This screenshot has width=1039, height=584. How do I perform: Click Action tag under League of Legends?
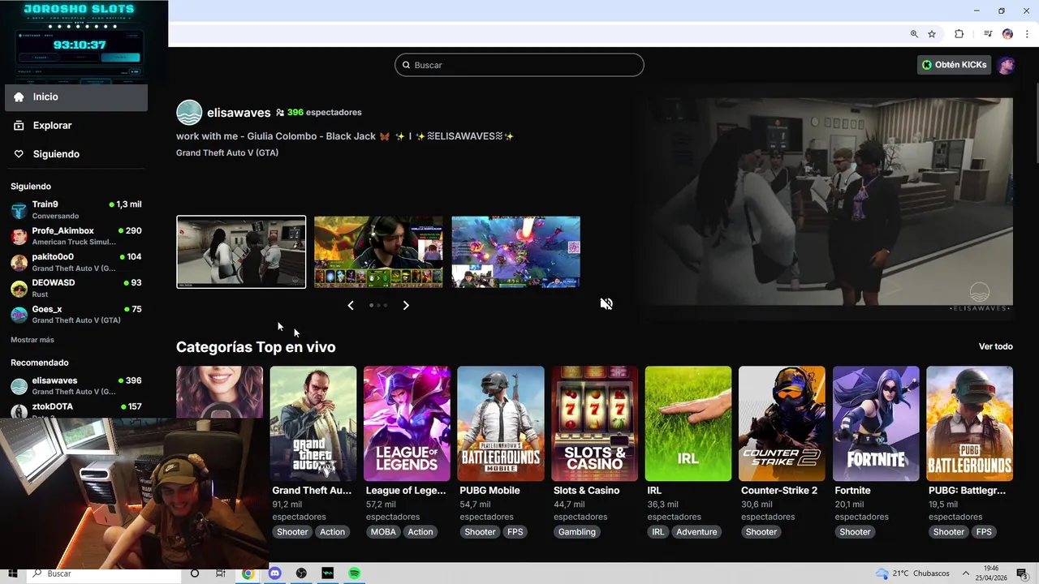coord(420,532)
